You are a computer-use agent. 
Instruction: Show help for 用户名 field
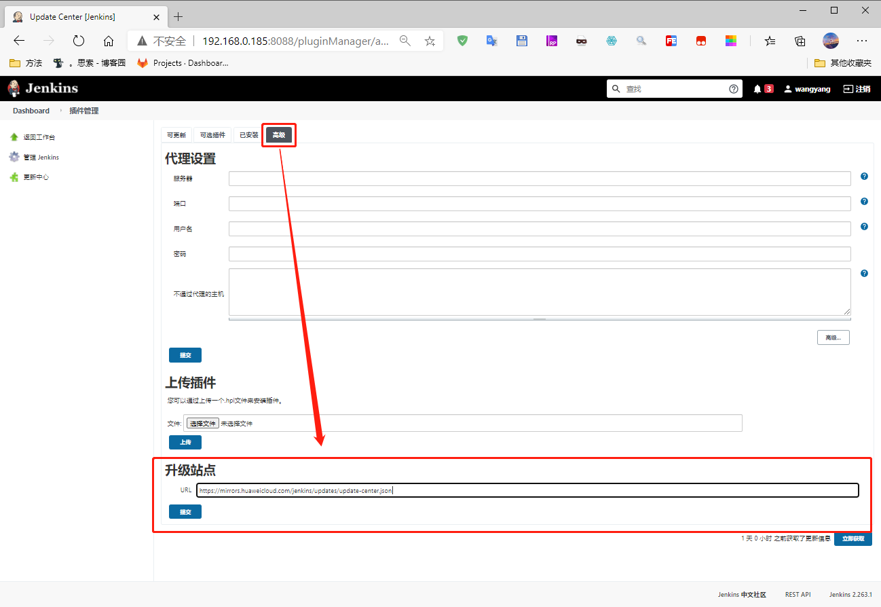(x=864, y=227)
